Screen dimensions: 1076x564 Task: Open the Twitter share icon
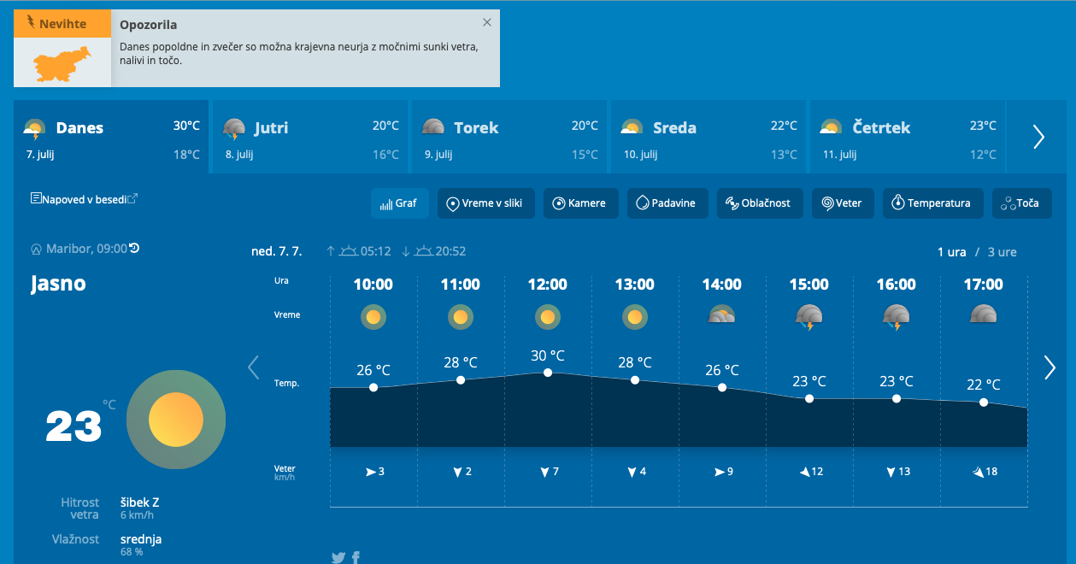338,558
